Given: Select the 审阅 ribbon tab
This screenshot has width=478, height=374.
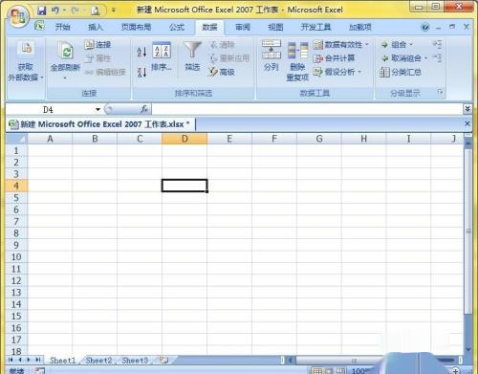Looking at the screenshot, I should [243, 27].
